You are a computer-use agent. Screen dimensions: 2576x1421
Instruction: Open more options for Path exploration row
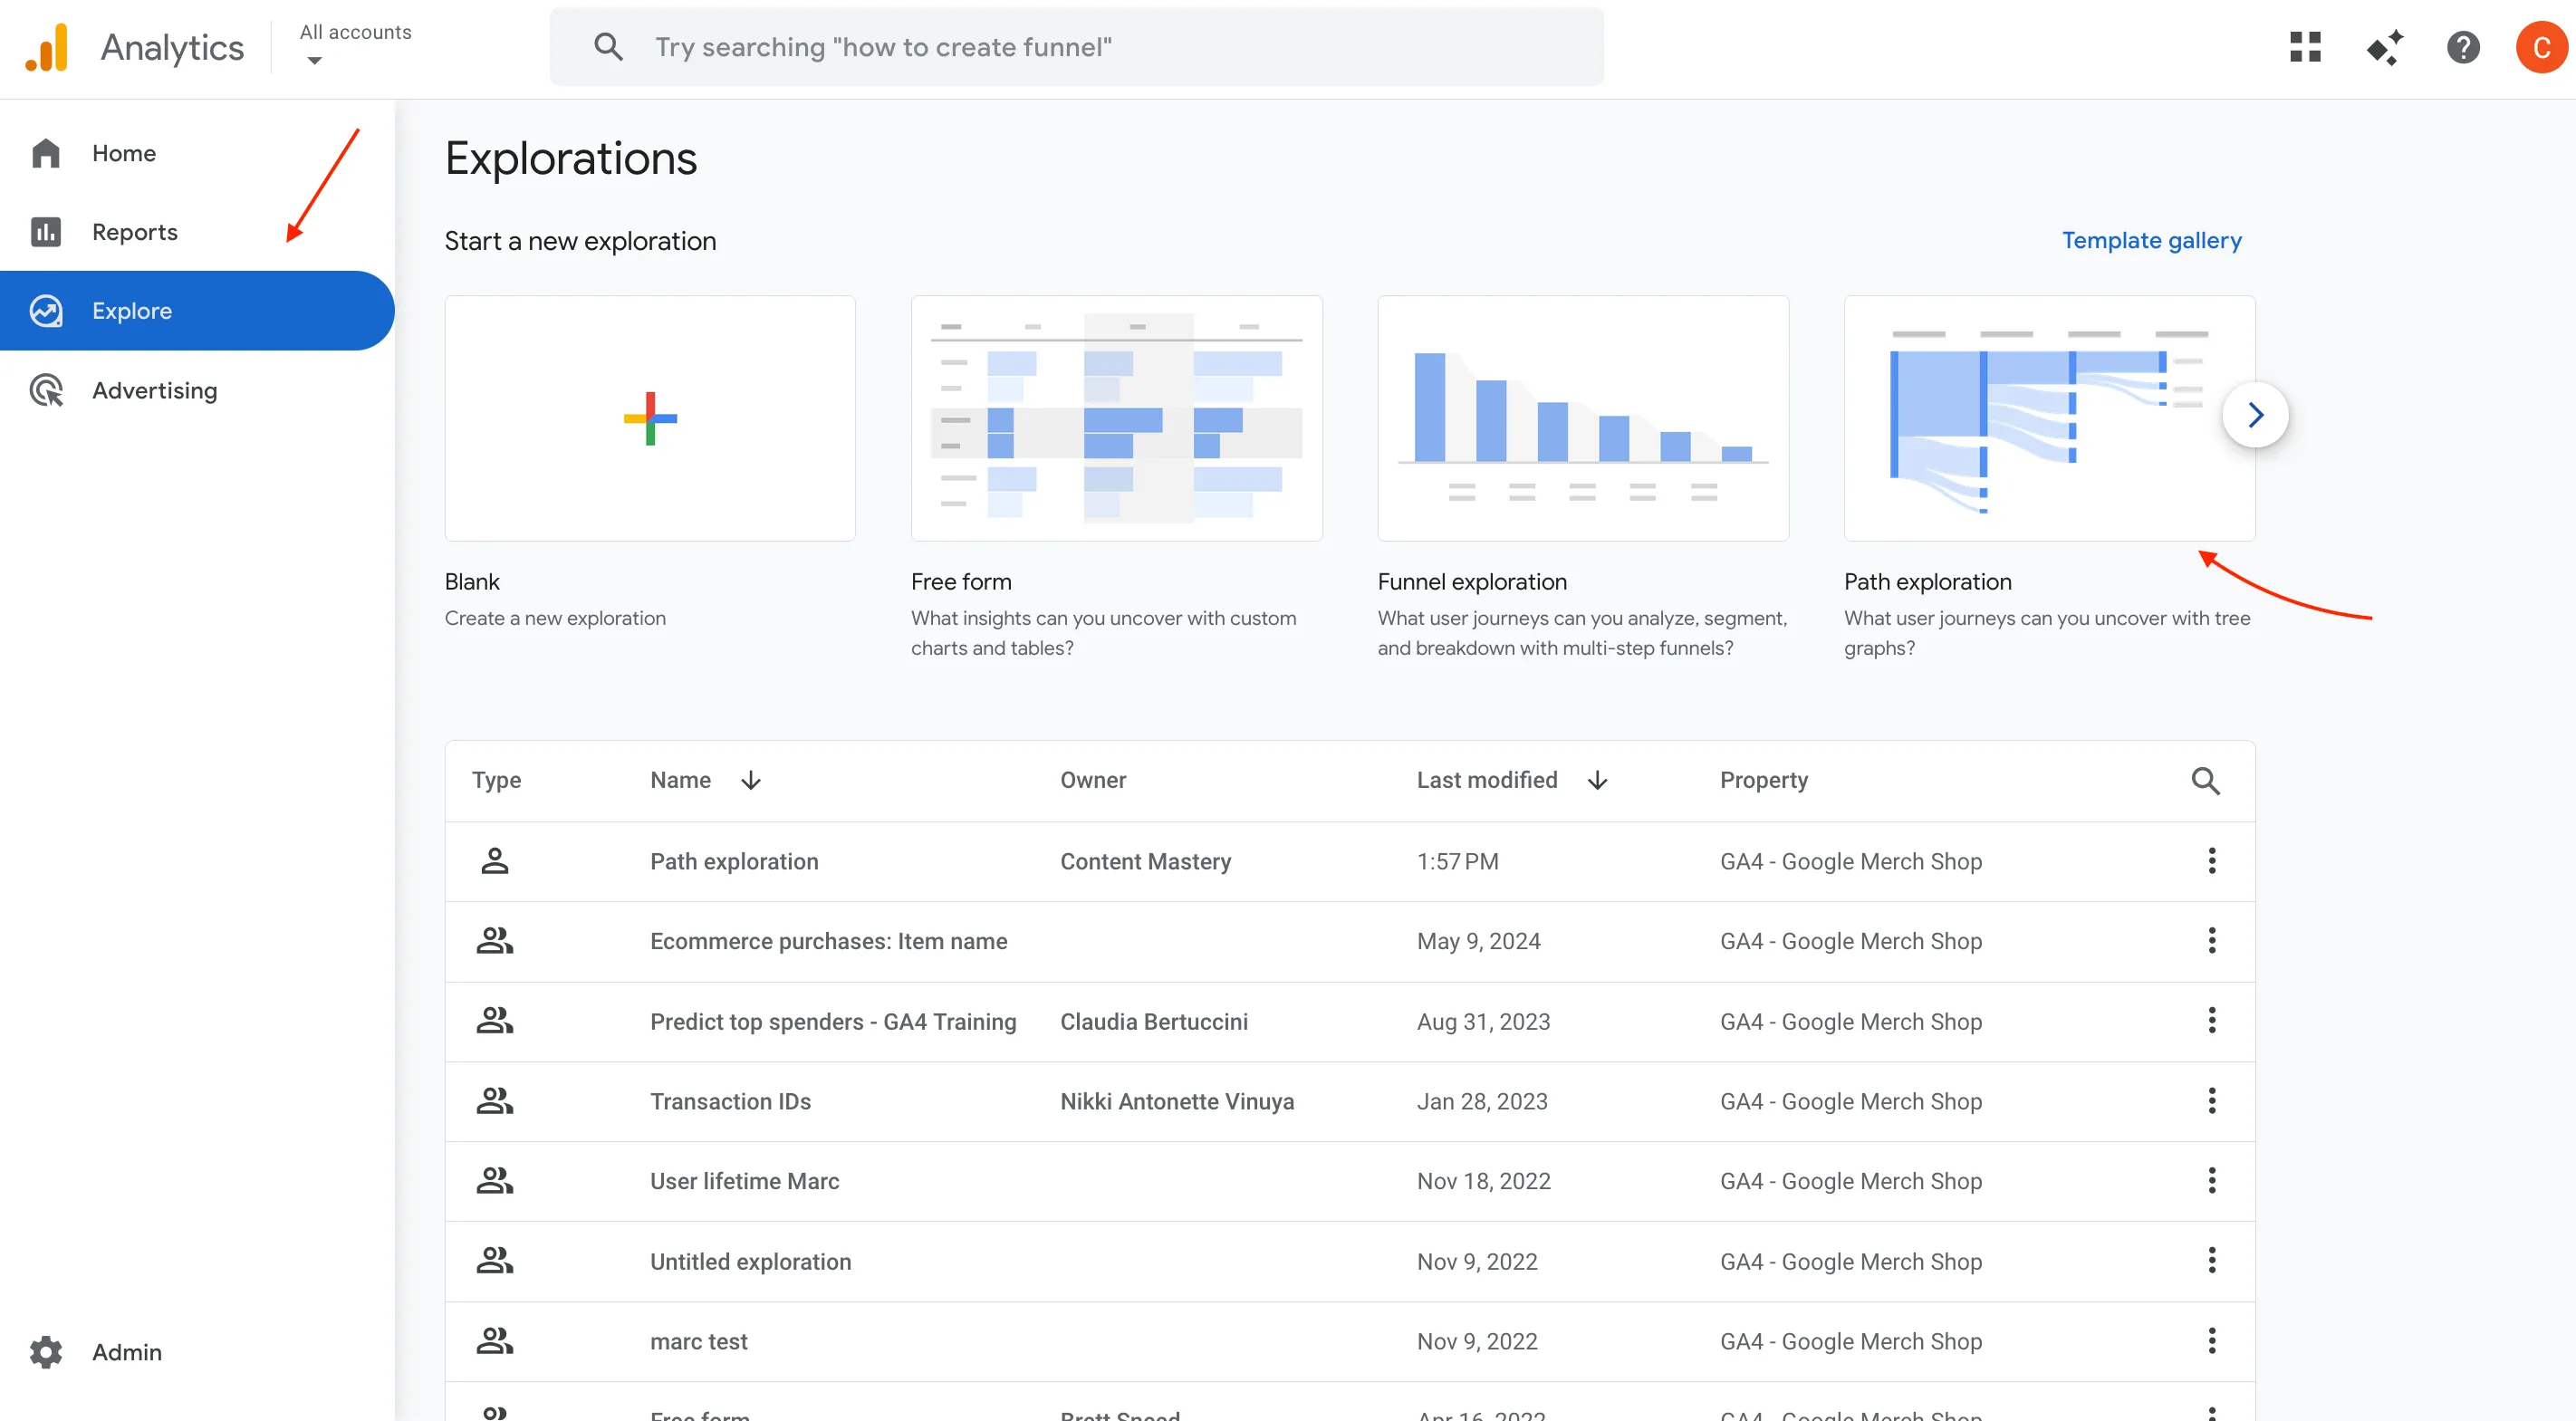tap(2211, 861)
